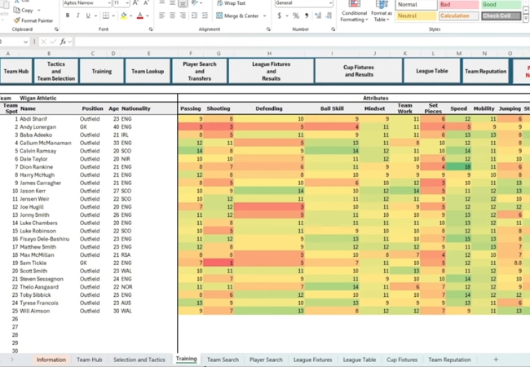
Task: Increase decimal places
Action: (318, 15)
